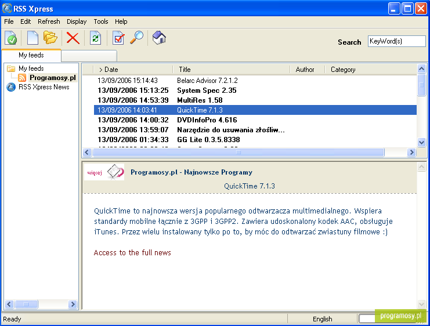Open the Display menu
The image size is (430, 326).
pyautogui.click(x=77, y=21)
